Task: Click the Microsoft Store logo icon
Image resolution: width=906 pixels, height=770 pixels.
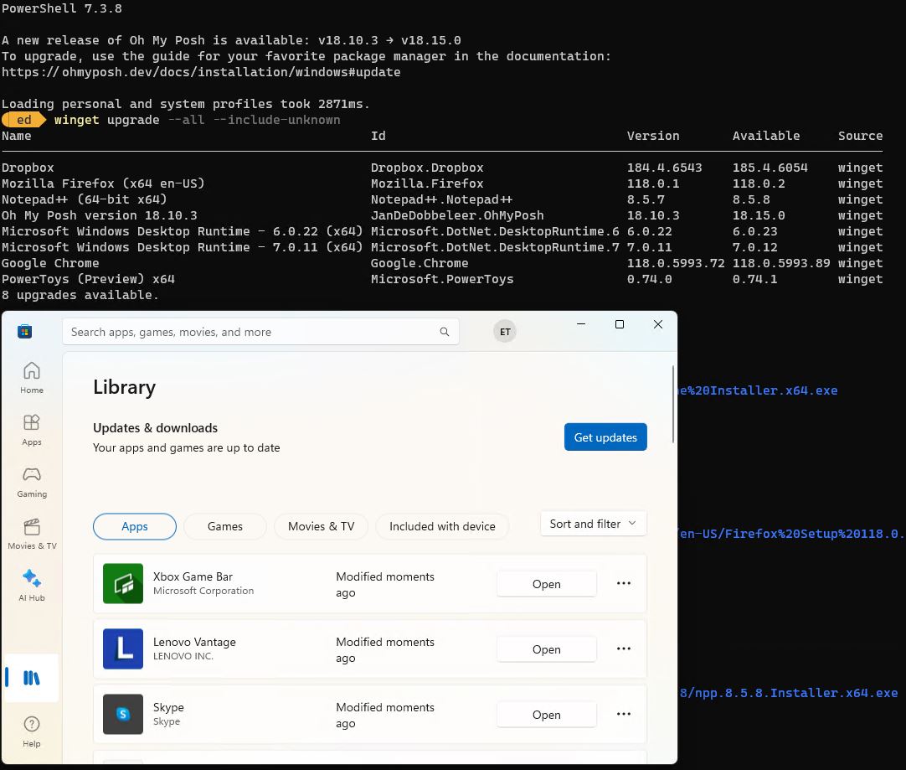Action: tap(24, 331)
